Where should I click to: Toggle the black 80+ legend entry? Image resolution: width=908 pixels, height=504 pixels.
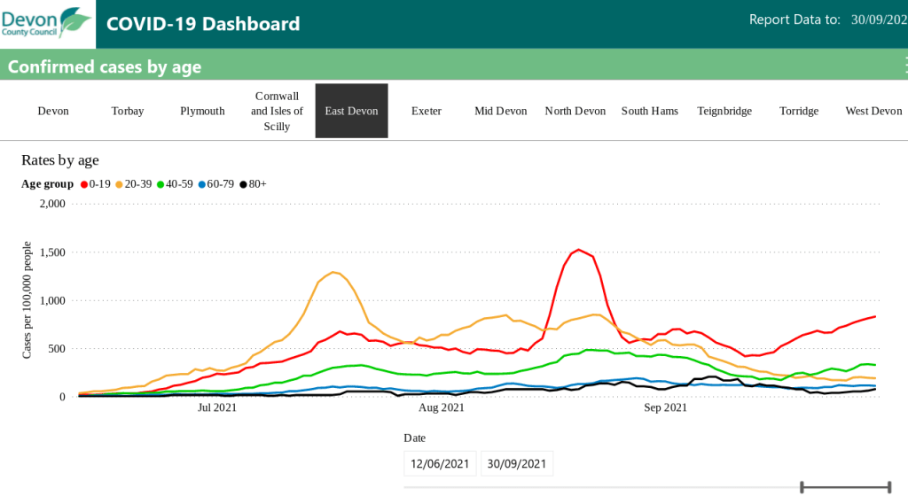tap(253, 183)
